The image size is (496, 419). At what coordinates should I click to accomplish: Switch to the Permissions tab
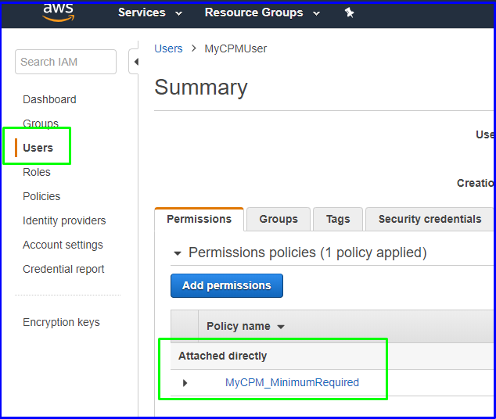point(199,220)
